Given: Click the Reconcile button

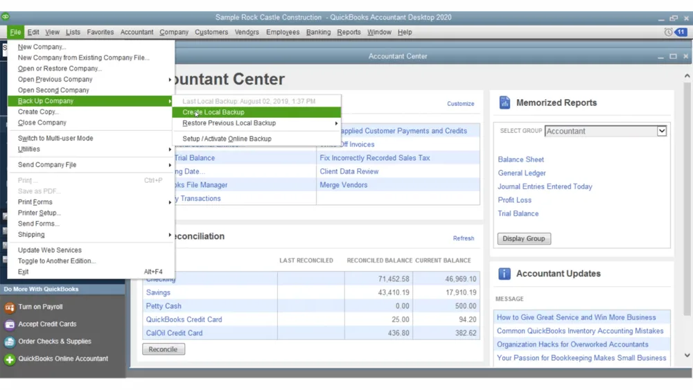Looking at the screenshot, I should pyautogui.click(x=163, y=349).
